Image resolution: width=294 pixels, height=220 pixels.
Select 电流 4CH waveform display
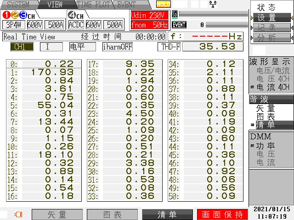(273, 87)
